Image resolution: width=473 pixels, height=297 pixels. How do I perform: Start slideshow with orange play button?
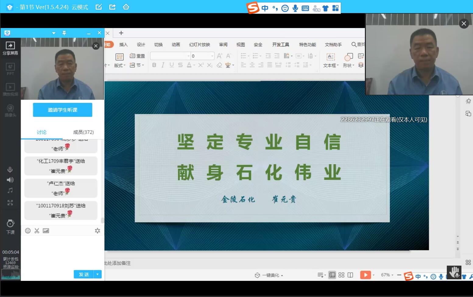pyautogui.click(x=365, y=275)
